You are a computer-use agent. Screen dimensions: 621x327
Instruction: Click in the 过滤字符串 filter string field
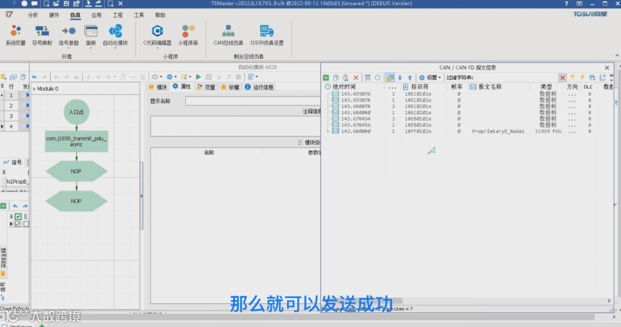pos(516,78)
